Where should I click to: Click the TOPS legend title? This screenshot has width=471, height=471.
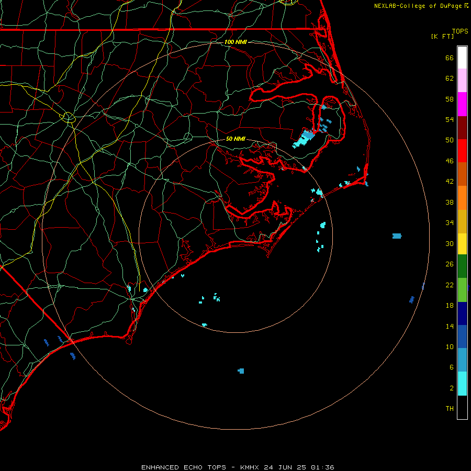(460, 31)
